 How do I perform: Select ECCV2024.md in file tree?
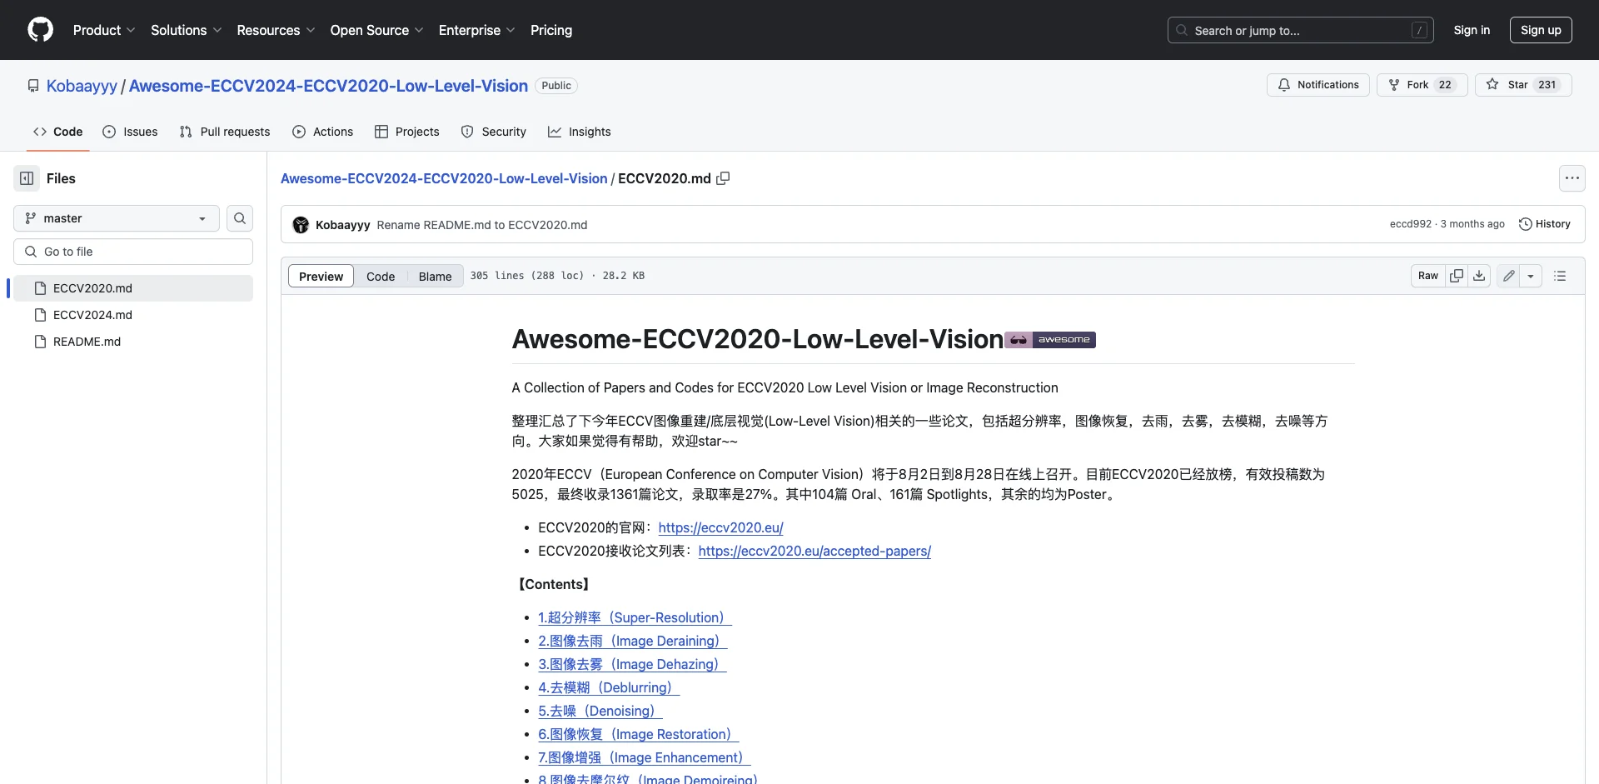pos(133,315)
